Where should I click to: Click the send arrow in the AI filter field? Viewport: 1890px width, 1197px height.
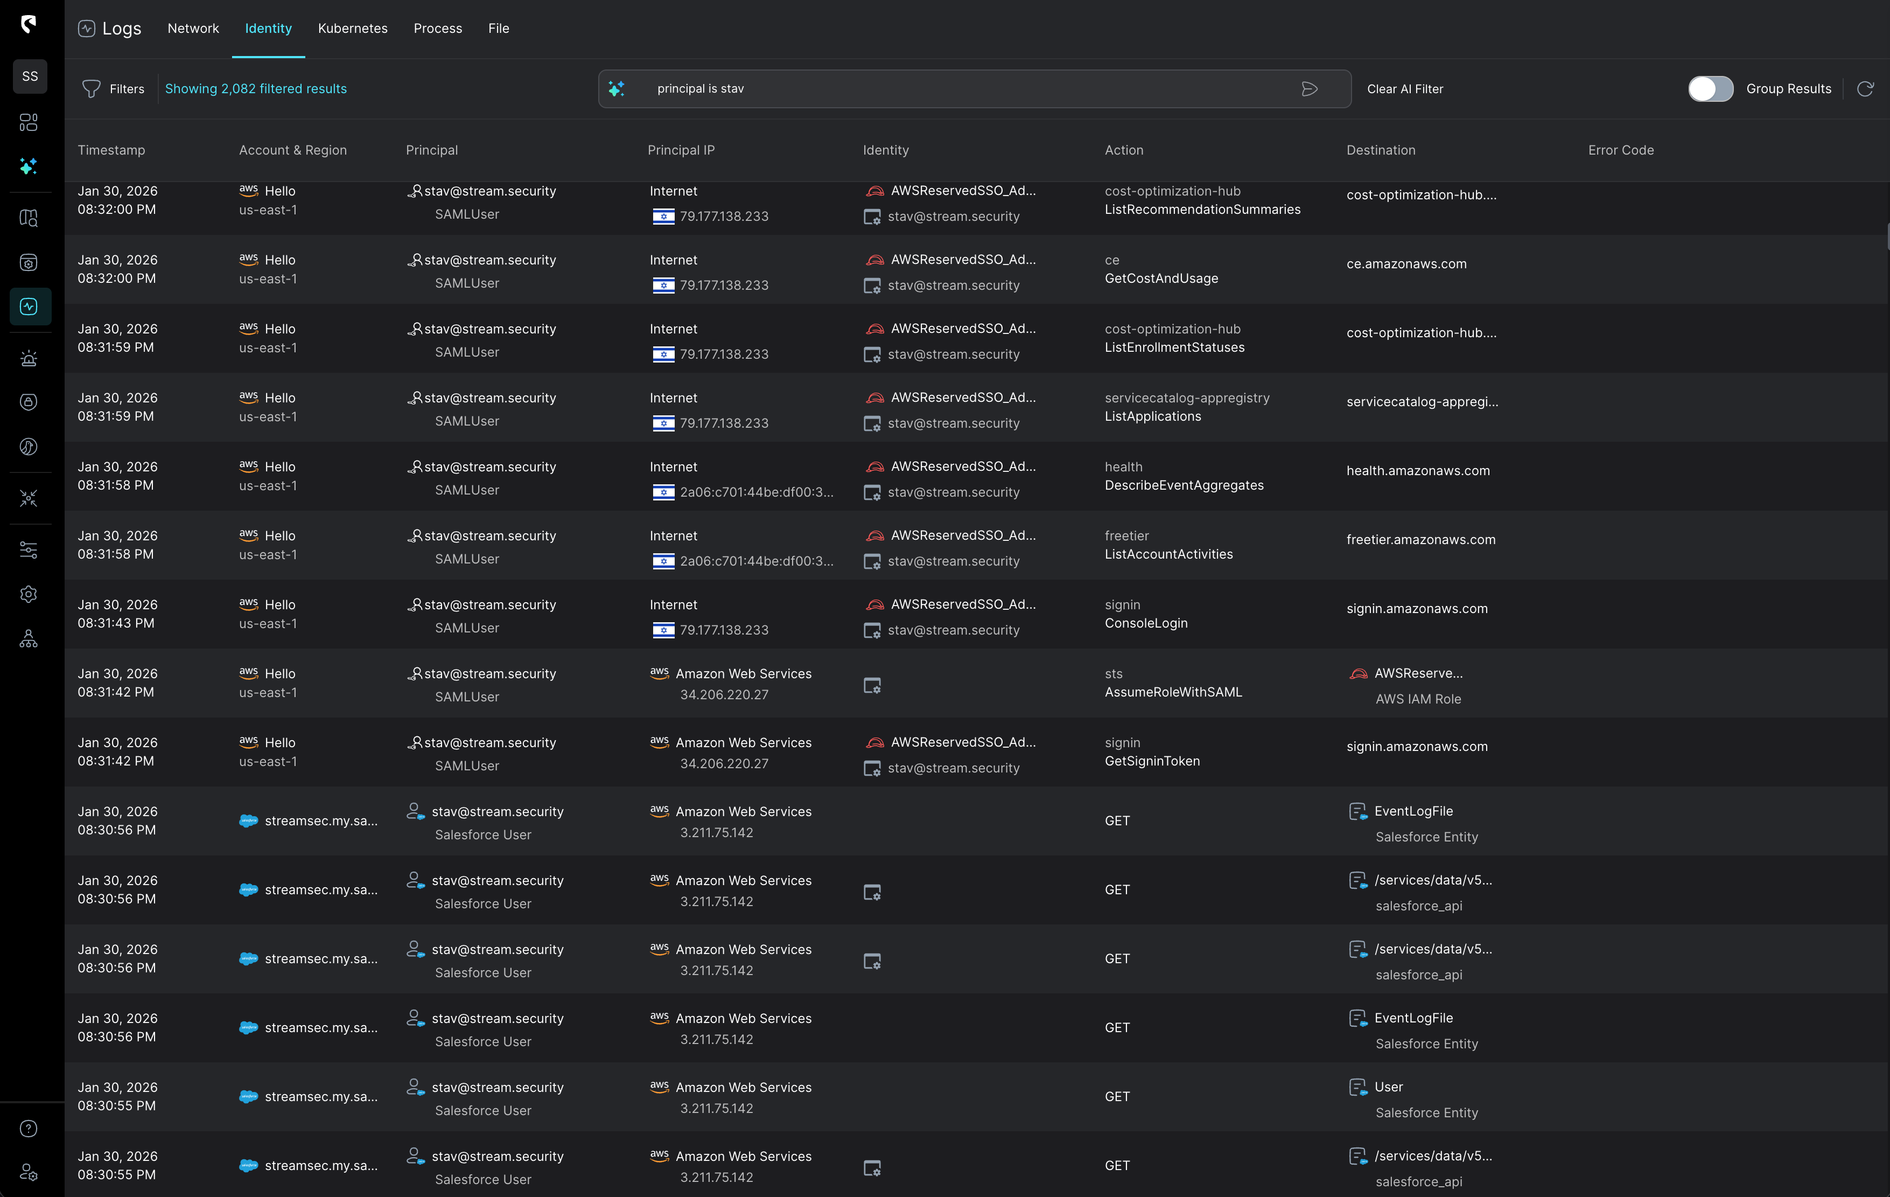point(1309,89)
